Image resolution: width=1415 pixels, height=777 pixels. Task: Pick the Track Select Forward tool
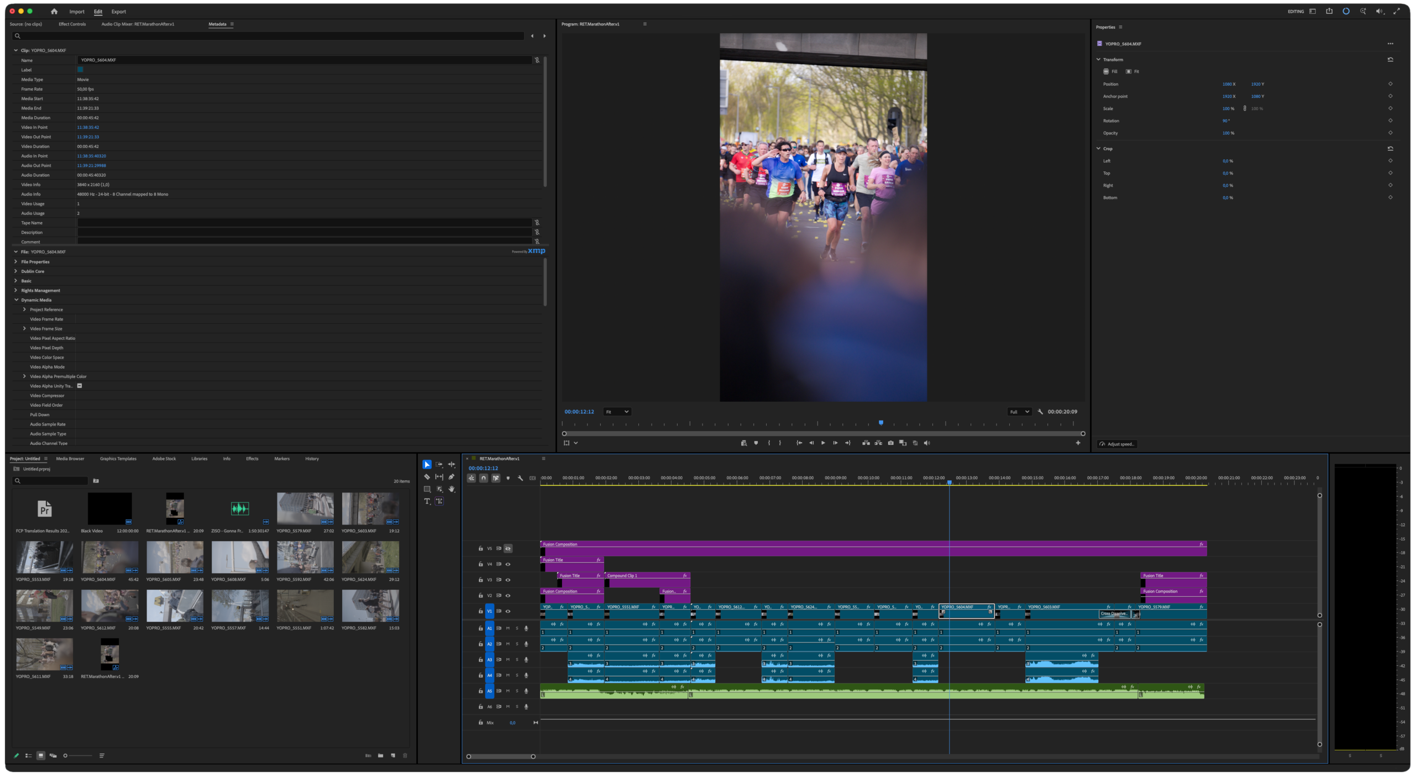[x=439, y=465]
